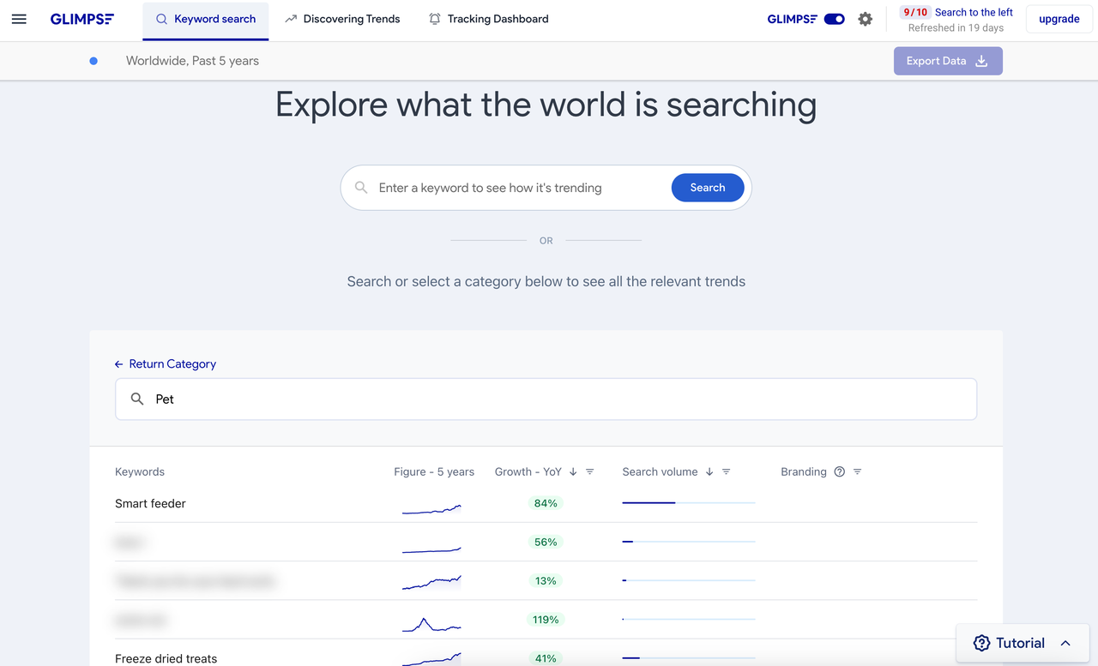Click the Smart feeder search volume bar
Image resolution: width=1098 pixels, height=666 pixels.
(x=688, y=503)
